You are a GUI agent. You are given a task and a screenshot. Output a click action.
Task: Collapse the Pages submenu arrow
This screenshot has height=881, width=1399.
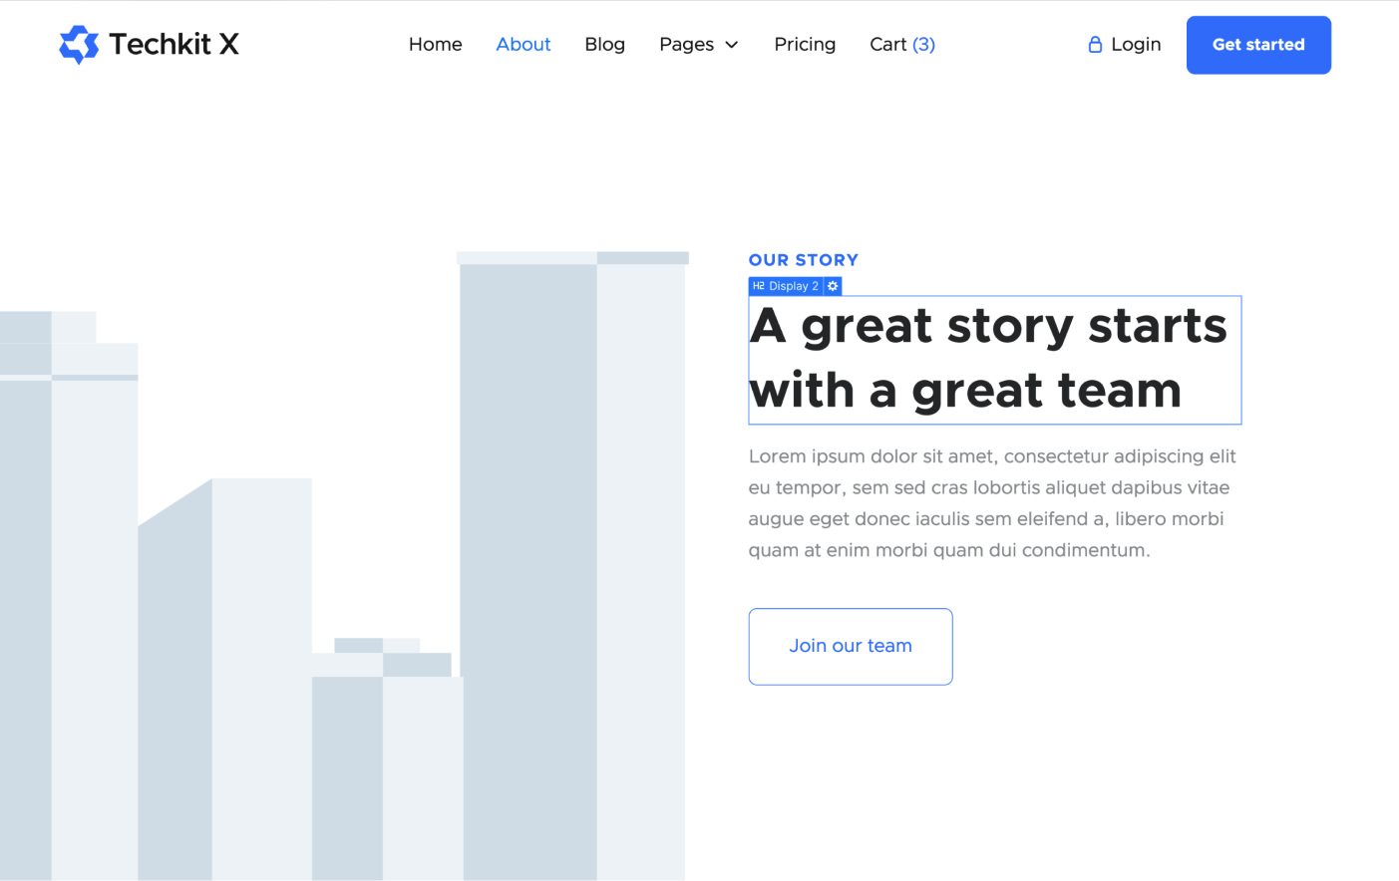click(731, 45)
